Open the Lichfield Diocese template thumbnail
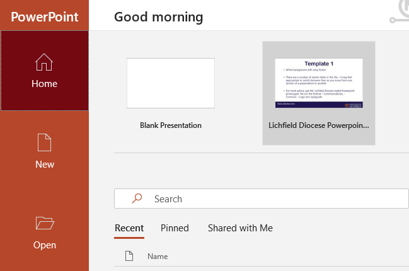409x271 pixels. (x=319, y=83)
